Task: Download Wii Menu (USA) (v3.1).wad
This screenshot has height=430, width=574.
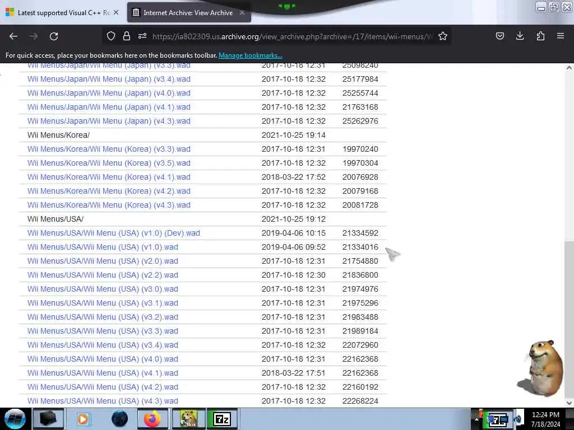Action: (x=103, y=303)
